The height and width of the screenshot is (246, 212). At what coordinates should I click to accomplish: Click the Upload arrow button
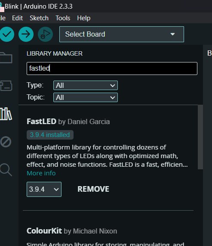click(26, 34)
